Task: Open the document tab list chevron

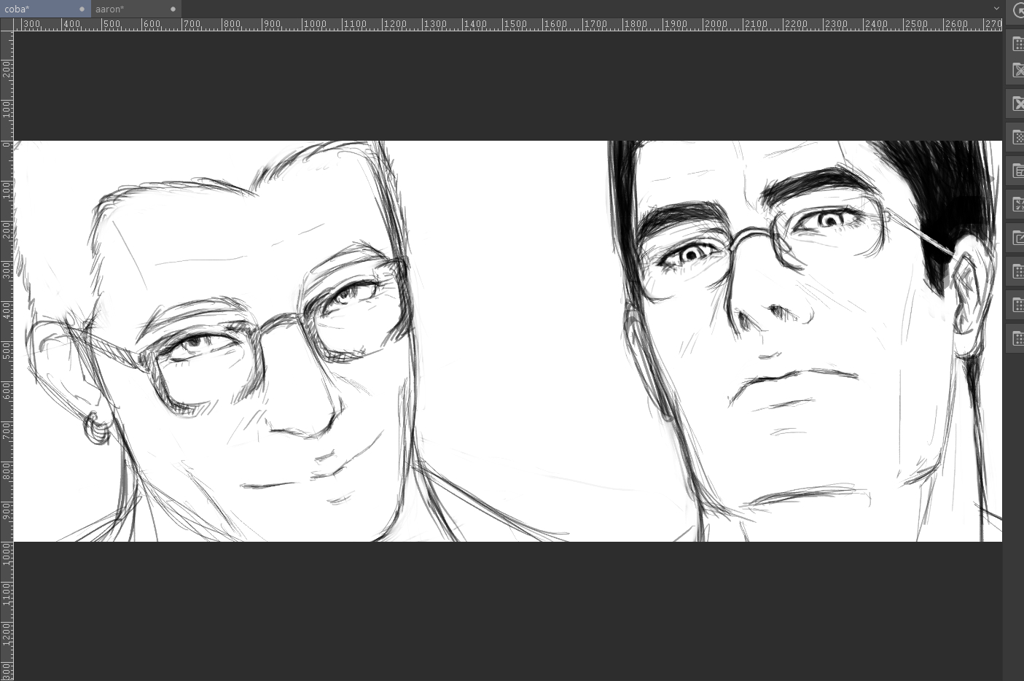Action: tap(996, 9)
